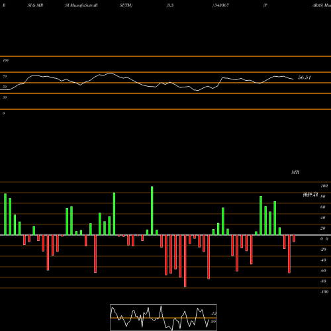331x331 pixels.
Task: Click the MR axis label -100
Action: (324, 292)
